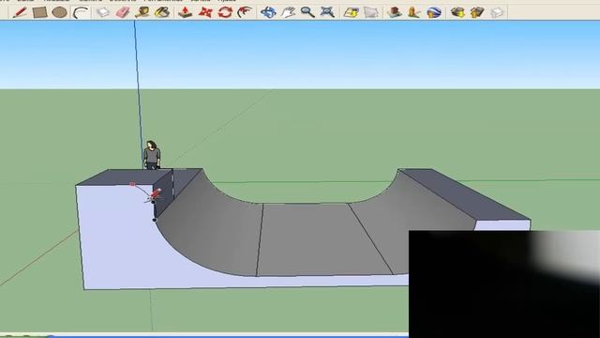
Task: Select the Circle tool
Action: pyautogui.click(x=59, y=12)
